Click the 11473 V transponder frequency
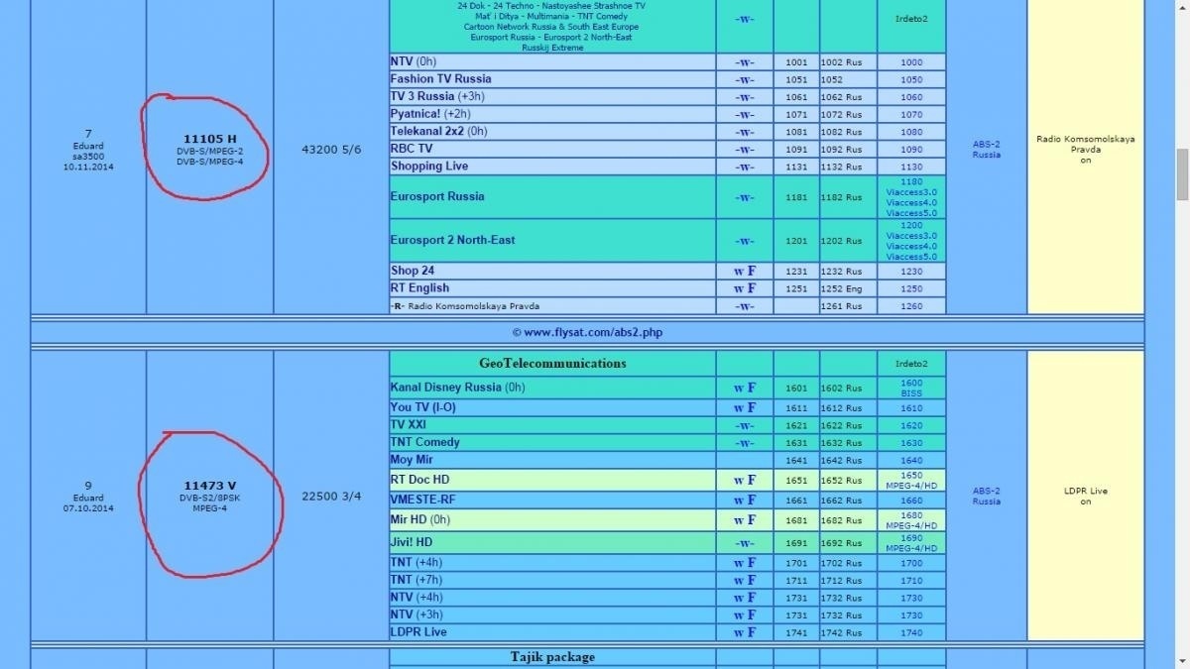This screenshot has height=669, width=1190. (210, 486)
